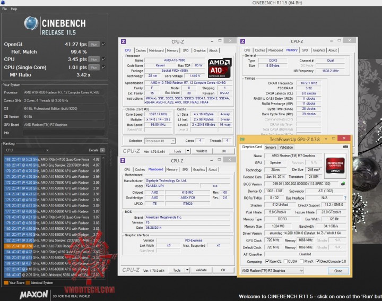
Task: Click the Identical System legend swatch
Action: [28, 283]
